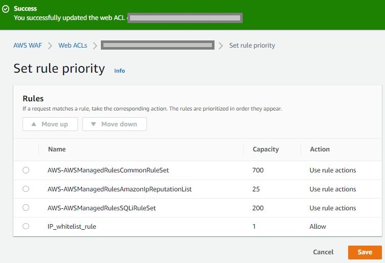This screenshot has width=385, height=263.
Task: Click the Set rule priority breadcrumb text
Action: 252,46
